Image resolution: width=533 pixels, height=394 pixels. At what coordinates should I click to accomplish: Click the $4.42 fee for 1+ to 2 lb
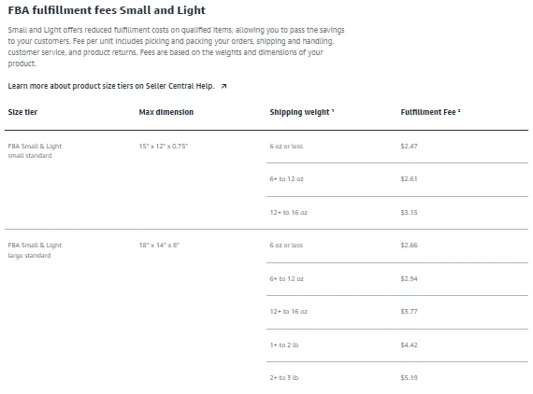[x=409, y=345]
